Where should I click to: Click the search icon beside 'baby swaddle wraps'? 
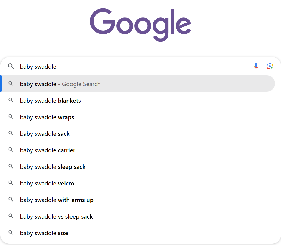(x=11, y=117)
